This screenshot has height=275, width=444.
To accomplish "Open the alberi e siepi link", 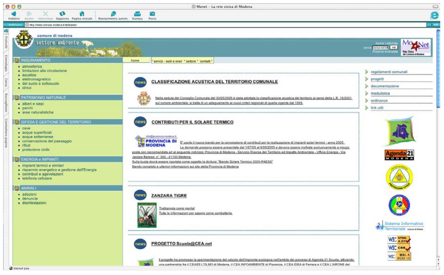I will coord(33,104).
